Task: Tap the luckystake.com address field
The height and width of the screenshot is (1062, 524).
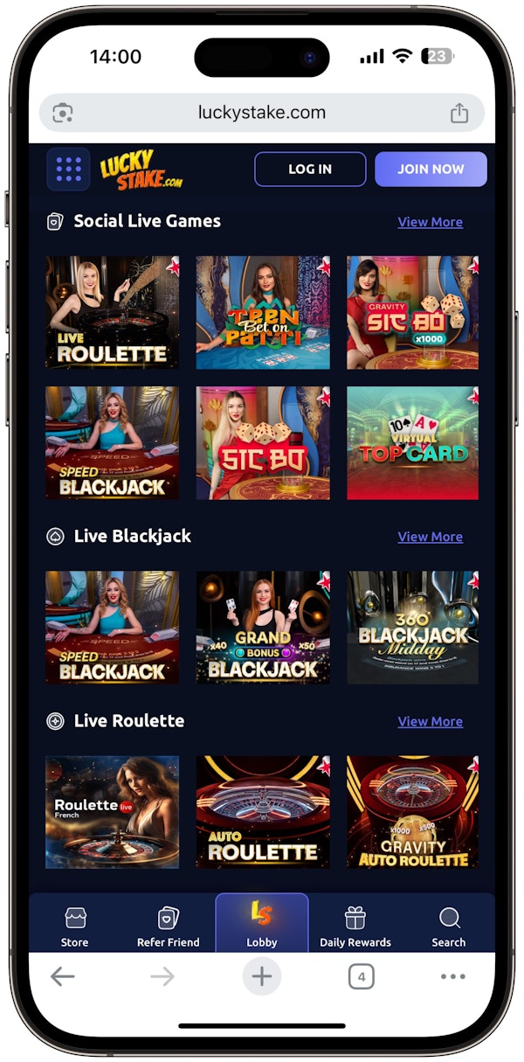Action: pos(262,114)
